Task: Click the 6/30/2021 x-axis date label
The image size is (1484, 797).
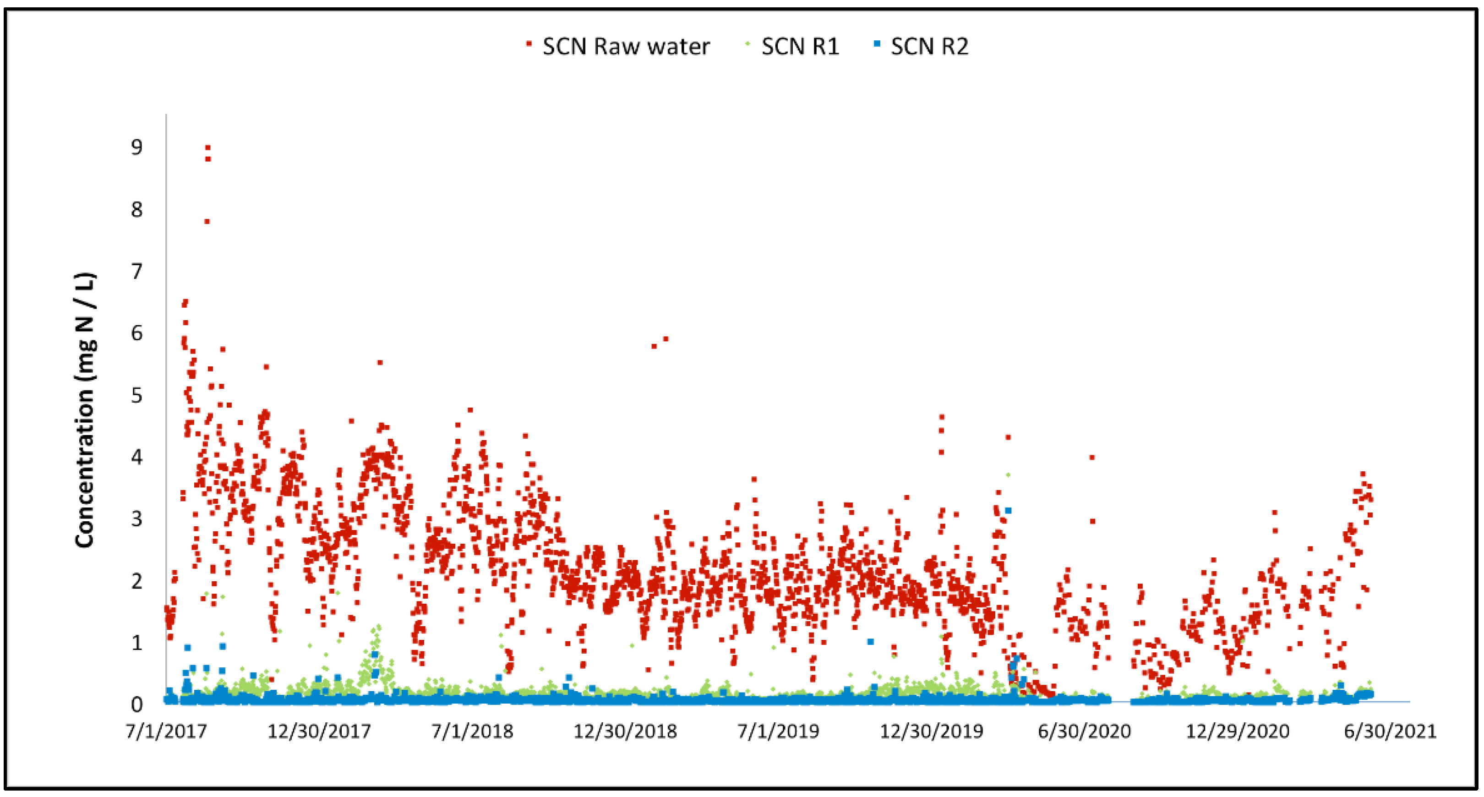Action: click(1390, 731)
